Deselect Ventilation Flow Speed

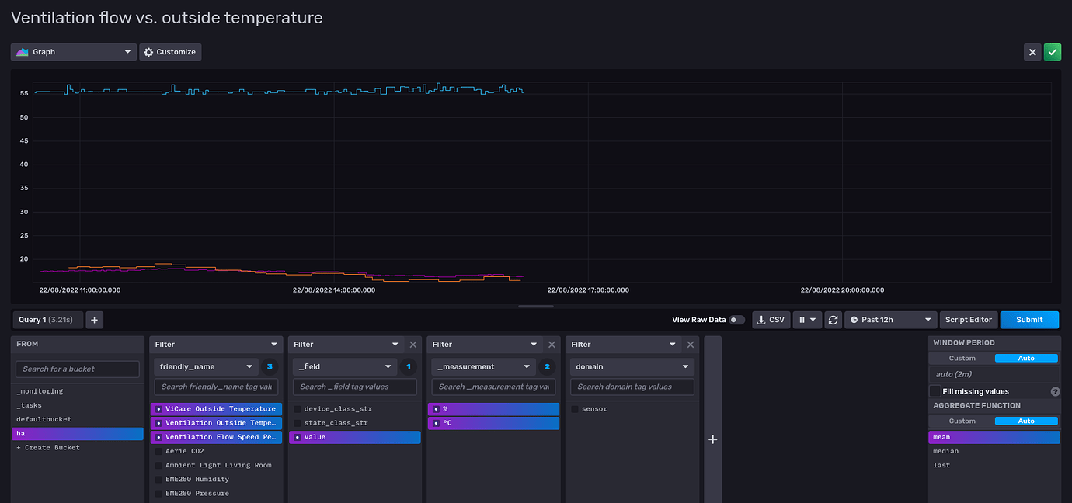point(216,437)
